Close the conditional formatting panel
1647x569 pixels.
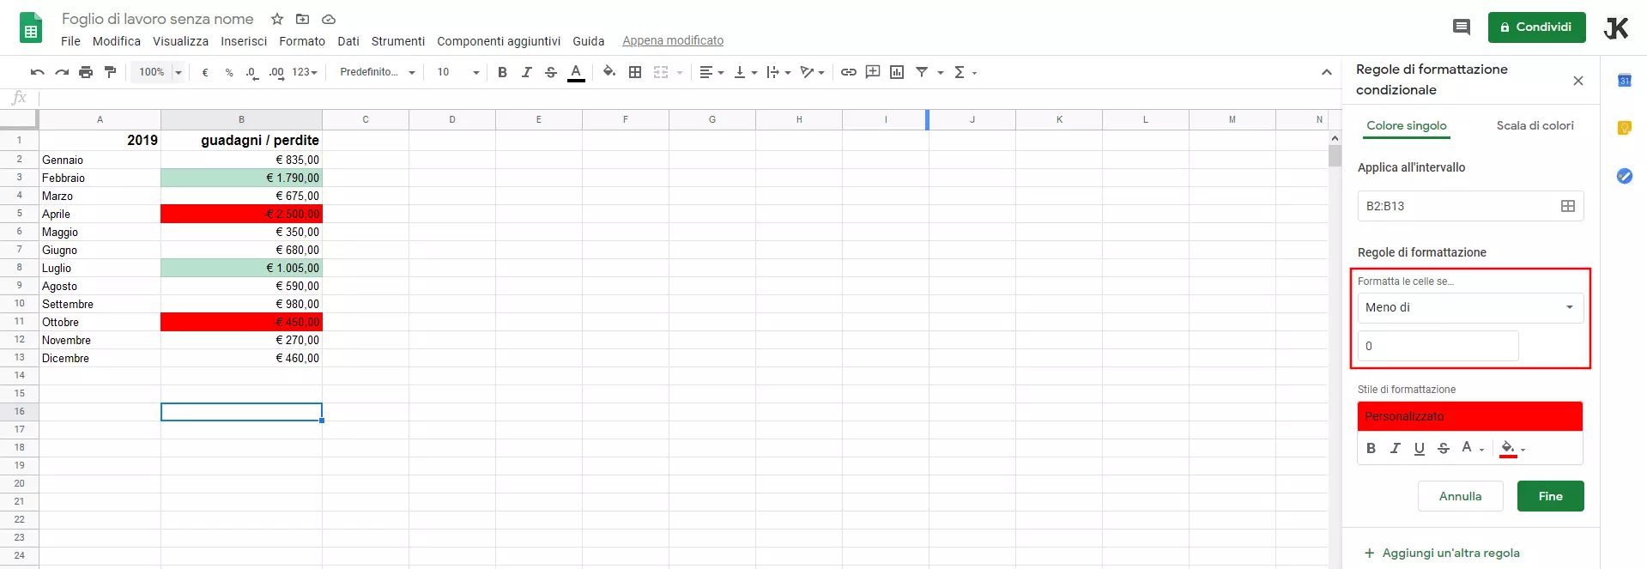[x=1578, y=81]
